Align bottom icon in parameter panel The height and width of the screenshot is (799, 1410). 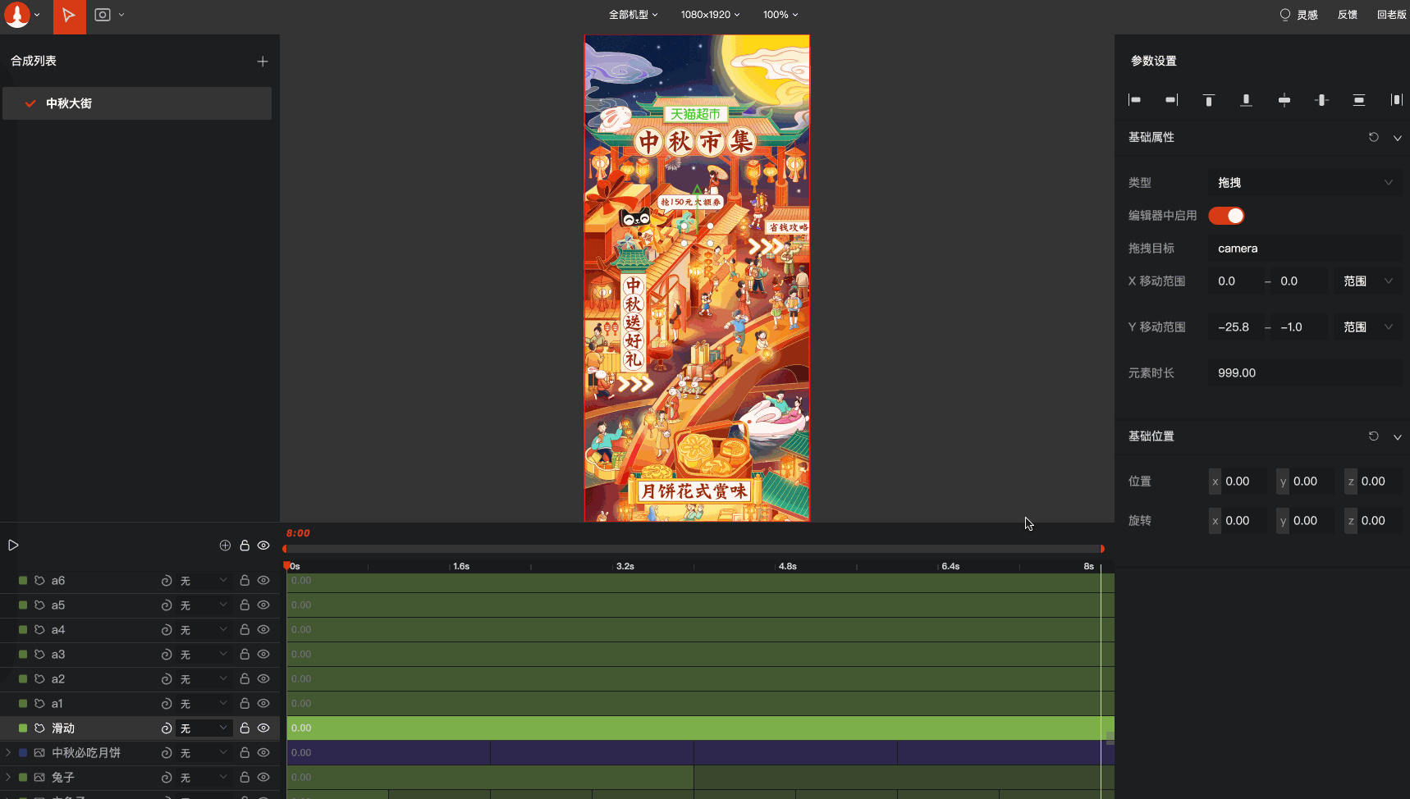pyautogui.click(x=1246, y=100)
